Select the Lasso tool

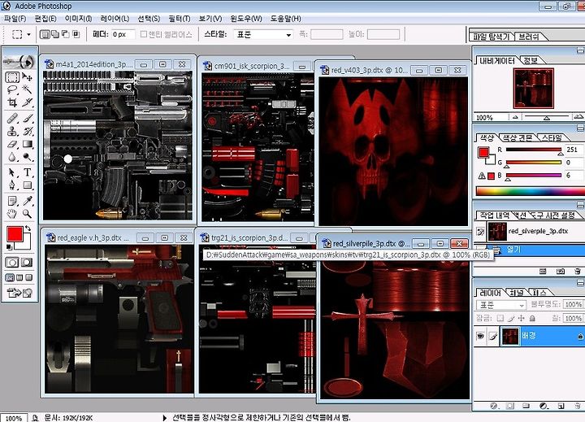click(12, 89)
